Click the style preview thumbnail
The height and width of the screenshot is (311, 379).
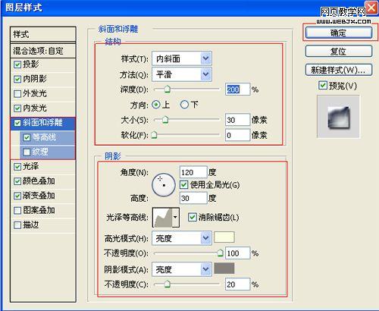click(x=338, y=117)
